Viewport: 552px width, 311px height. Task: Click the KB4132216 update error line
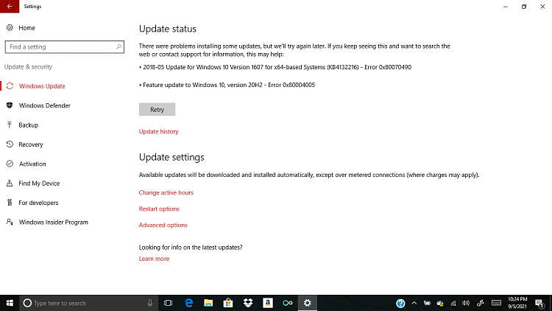point(275,67)
